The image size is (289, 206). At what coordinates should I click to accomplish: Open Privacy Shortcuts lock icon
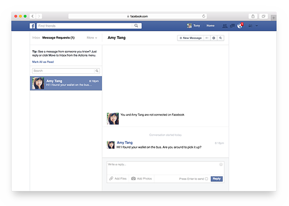(x=250, y=26)
